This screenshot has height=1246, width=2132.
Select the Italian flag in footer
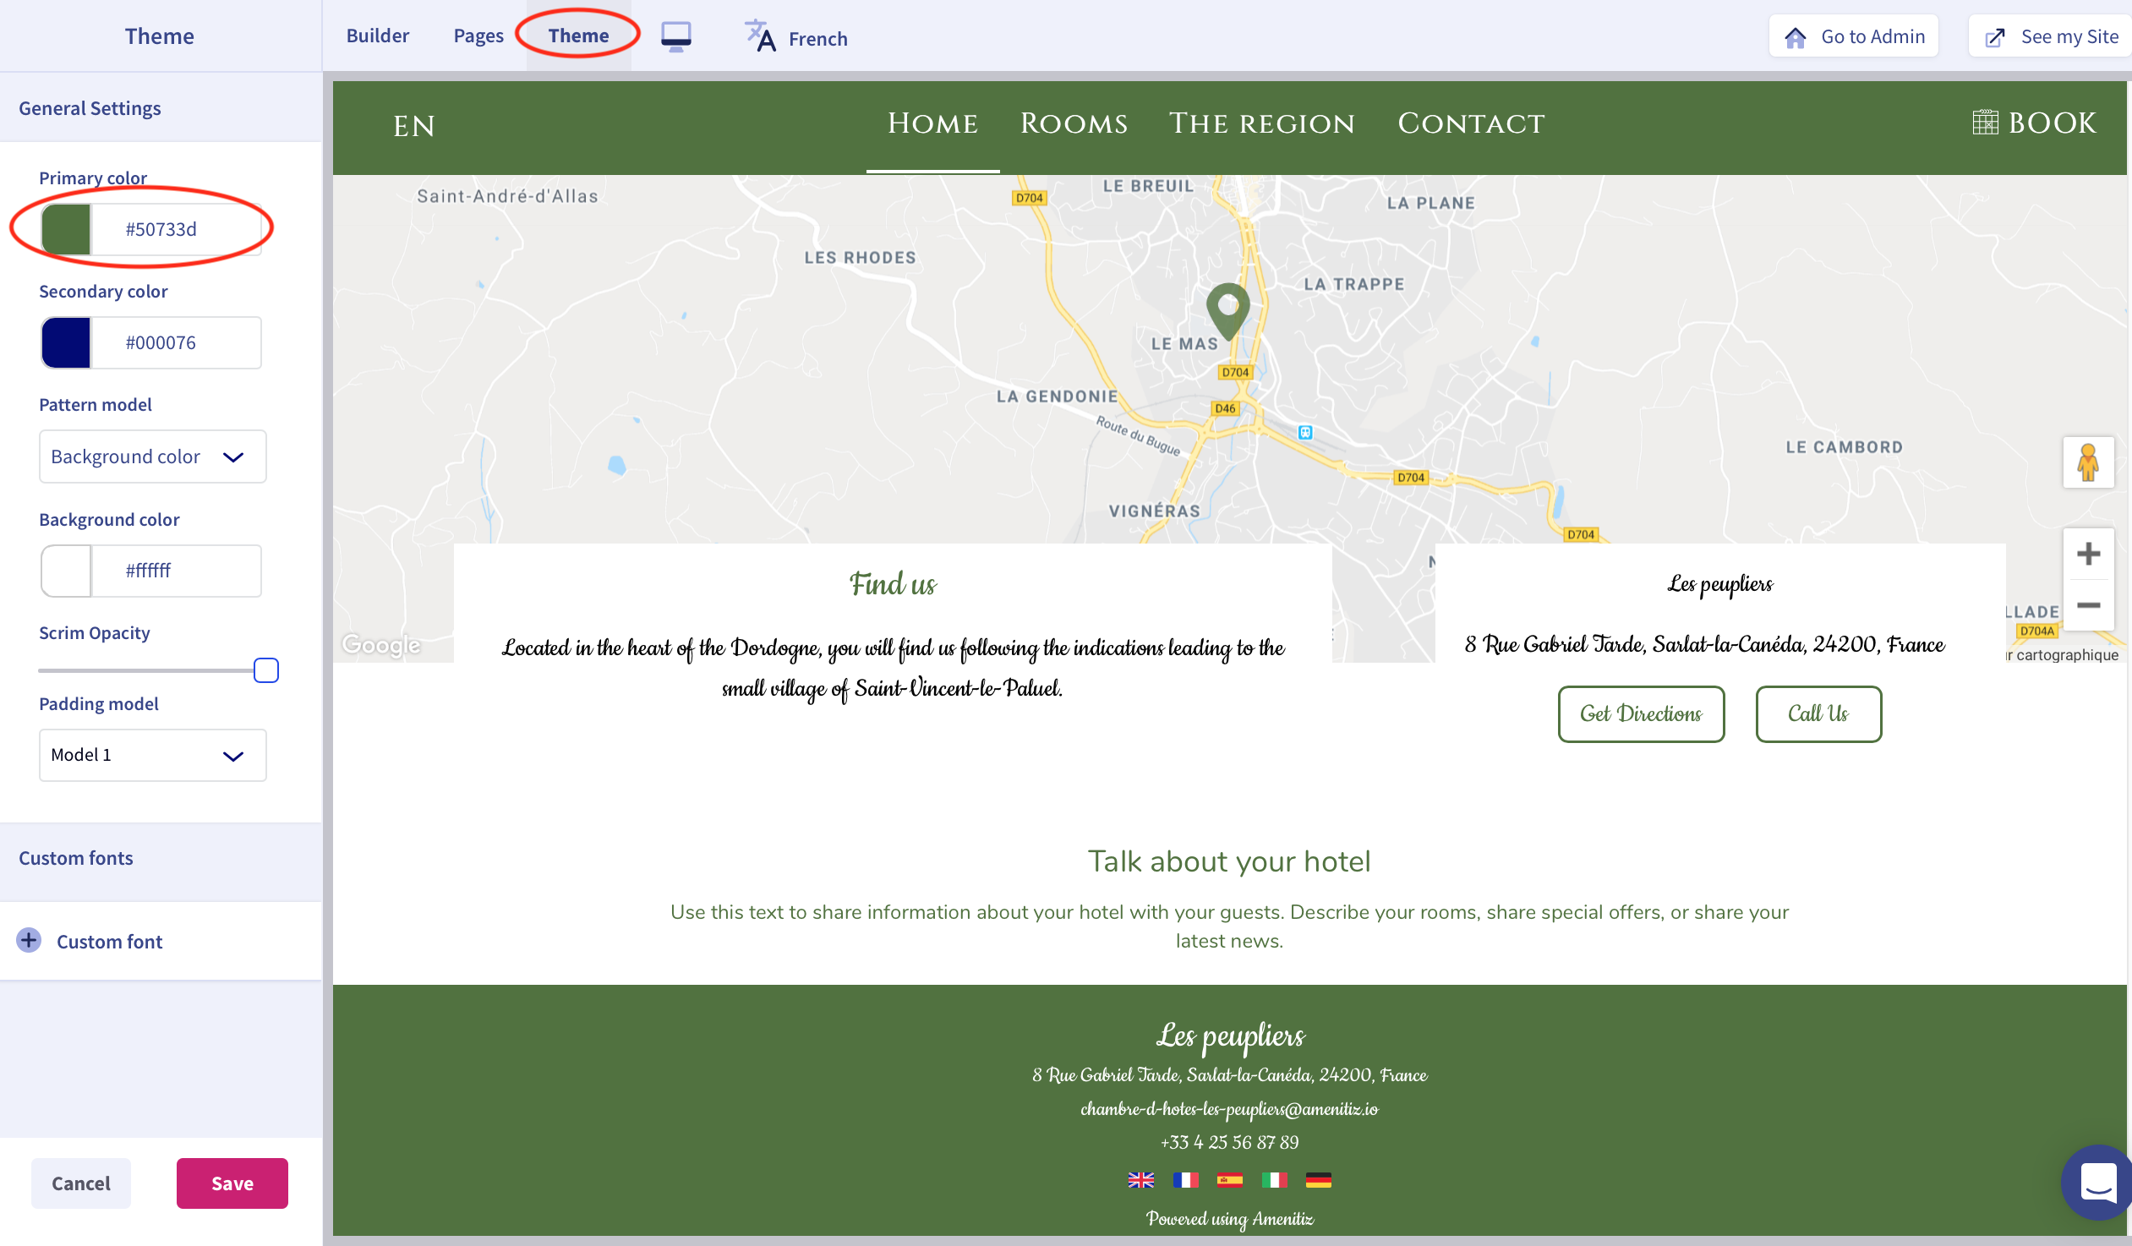1274,1180
